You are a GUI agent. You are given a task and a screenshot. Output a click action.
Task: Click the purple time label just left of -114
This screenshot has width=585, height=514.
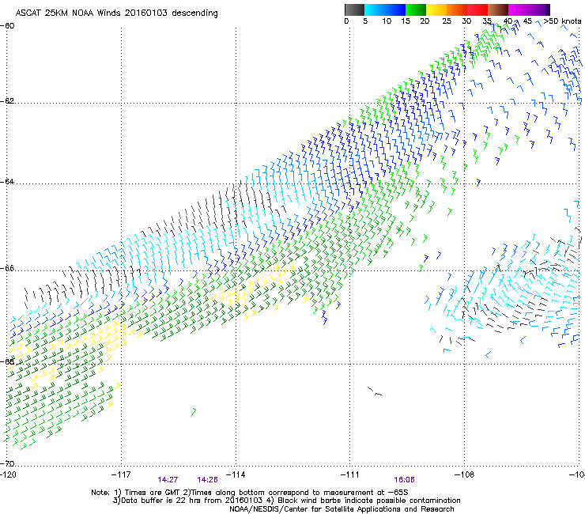[207, 480]
